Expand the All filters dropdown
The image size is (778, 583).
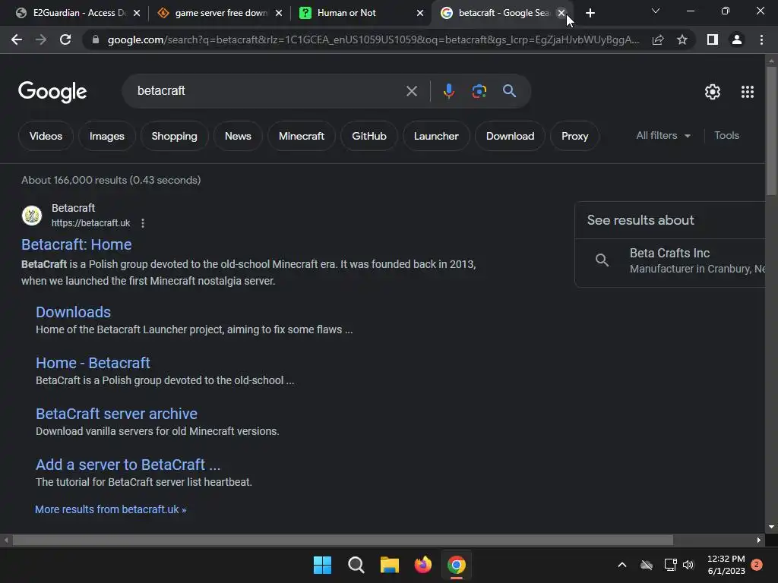[x=663, y=135]
